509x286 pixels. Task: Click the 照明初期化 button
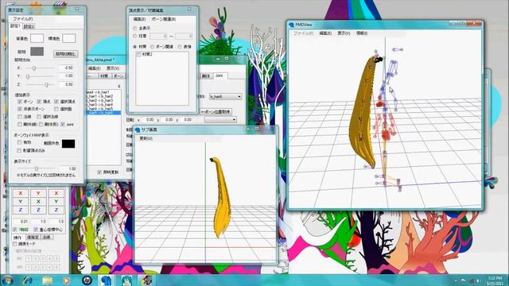click(65, 54)
